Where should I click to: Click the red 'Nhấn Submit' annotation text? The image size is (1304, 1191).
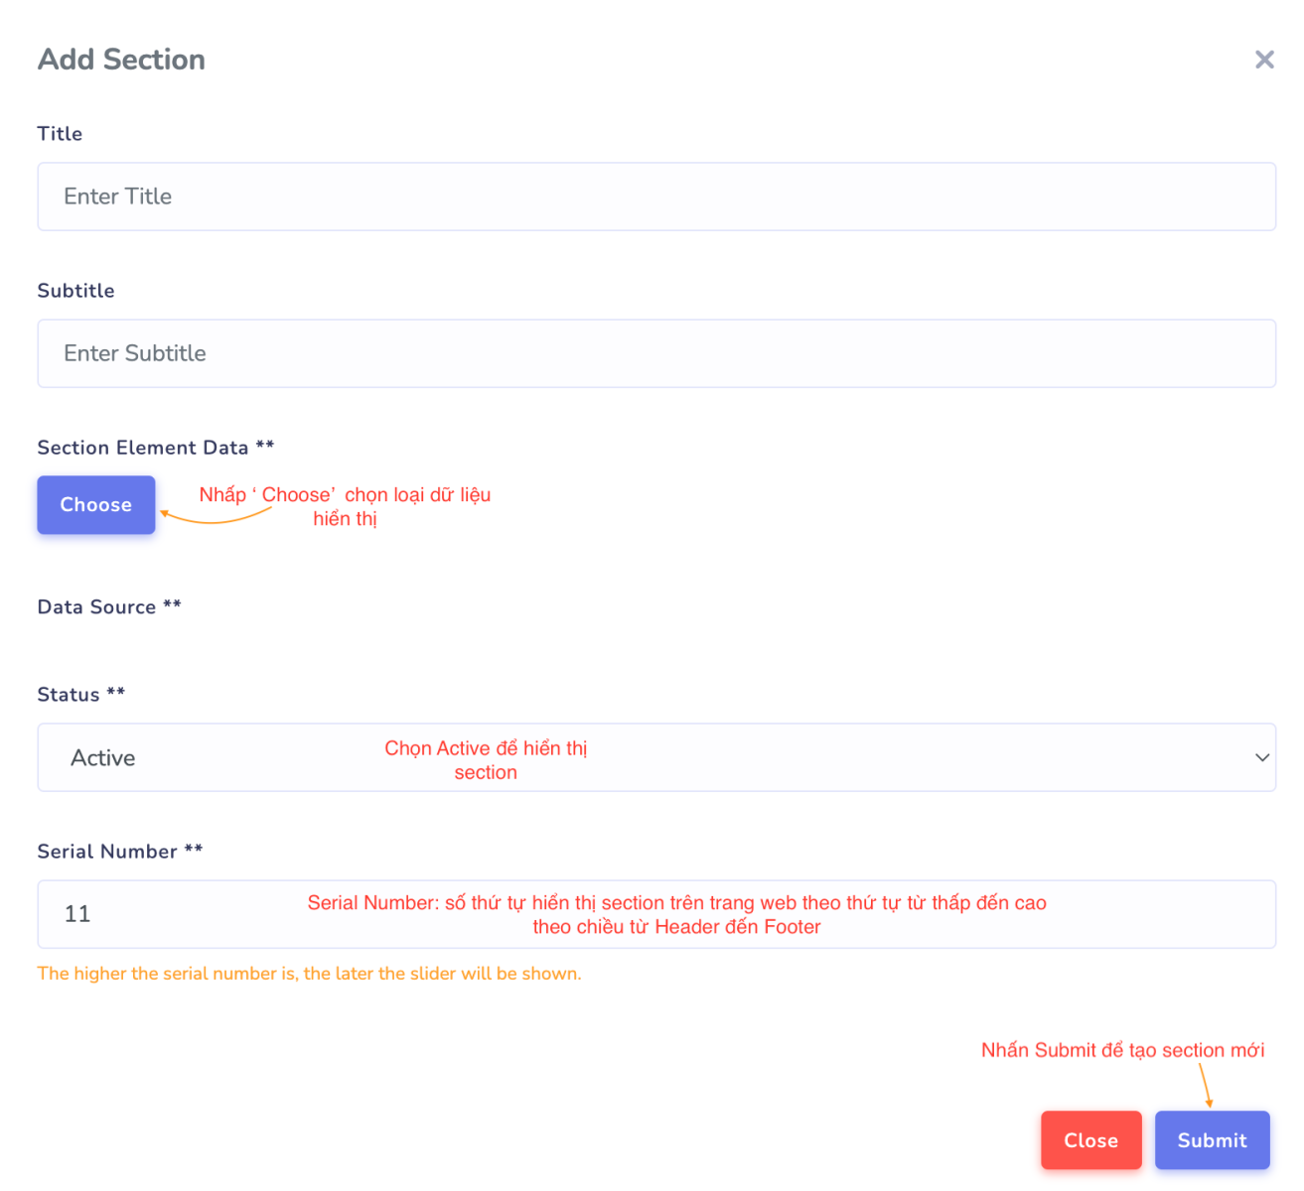tap(1122, 1050)
